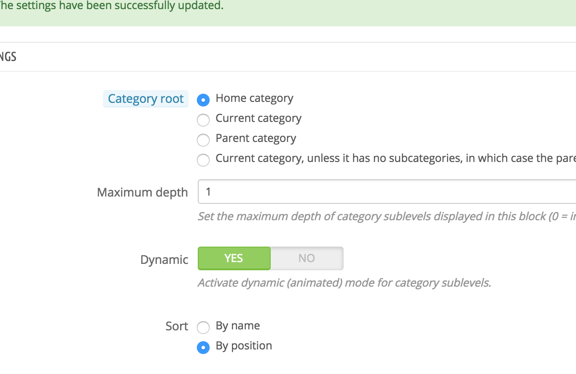Click the 'Parent category' option text
The height and width of the screenshot is (374, 576).
(256, 138)
